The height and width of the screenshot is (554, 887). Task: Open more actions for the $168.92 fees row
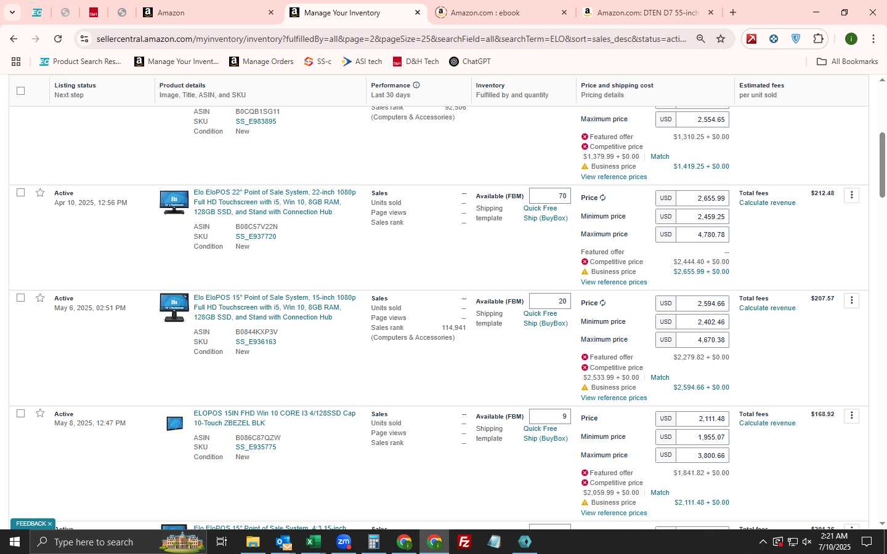pyautogui.click(x=851, y=415)
